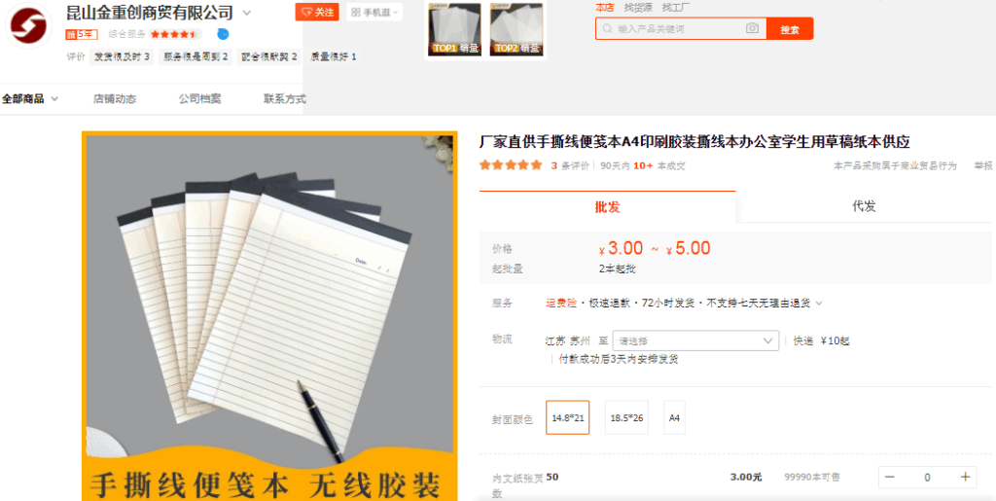This screenshot has height=501, width=996.
Task: Click the 举报 report link
Action: point(983,165)
